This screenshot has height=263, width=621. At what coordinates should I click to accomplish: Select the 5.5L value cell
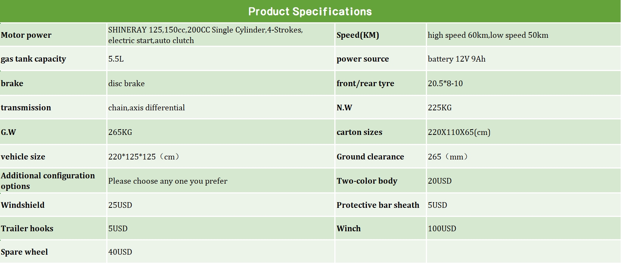tap(116, 59)
